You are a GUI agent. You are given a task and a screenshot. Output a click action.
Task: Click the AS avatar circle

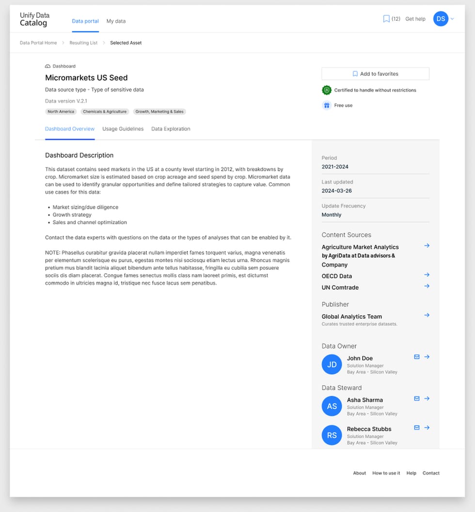coord(332,406)
